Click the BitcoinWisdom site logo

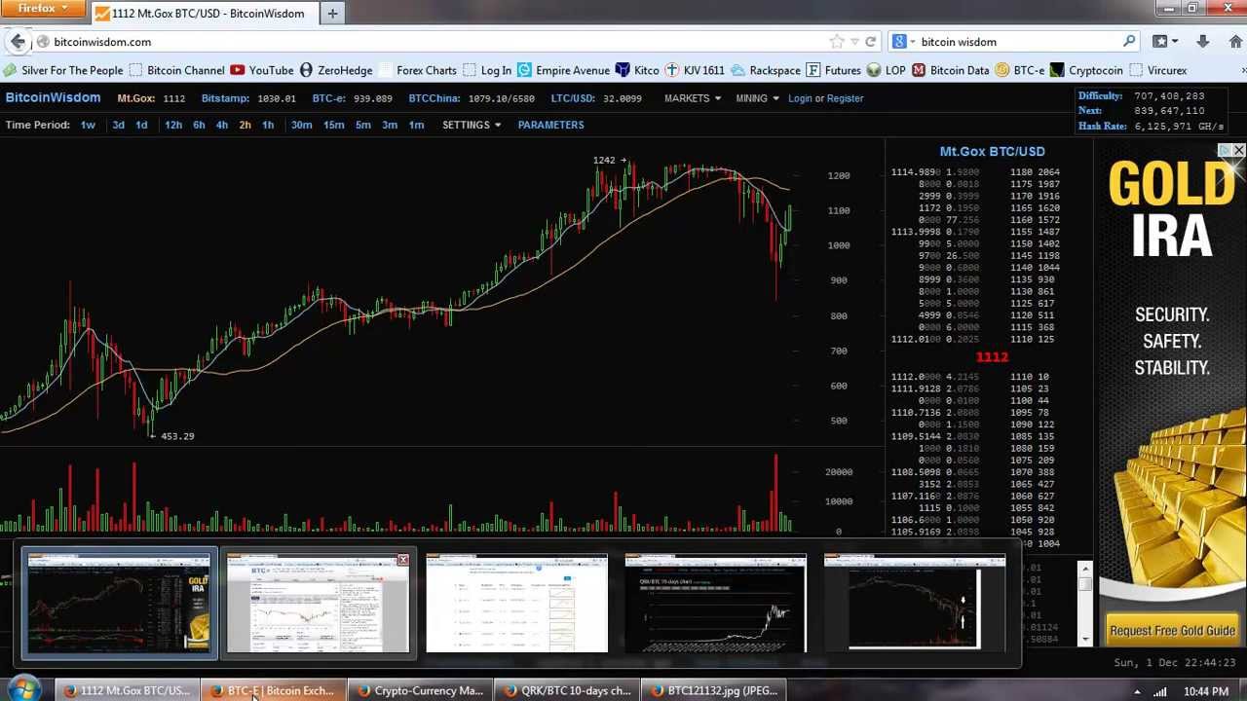pos(53,97)
